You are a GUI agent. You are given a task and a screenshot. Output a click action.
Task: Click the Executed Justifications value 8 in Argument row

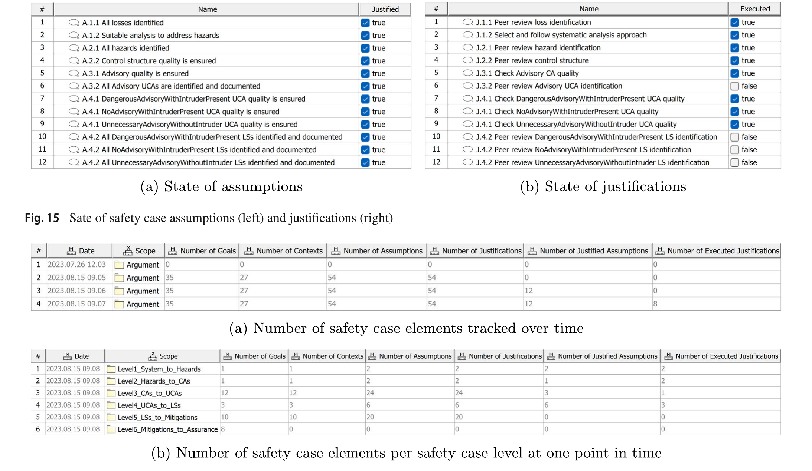655,304
